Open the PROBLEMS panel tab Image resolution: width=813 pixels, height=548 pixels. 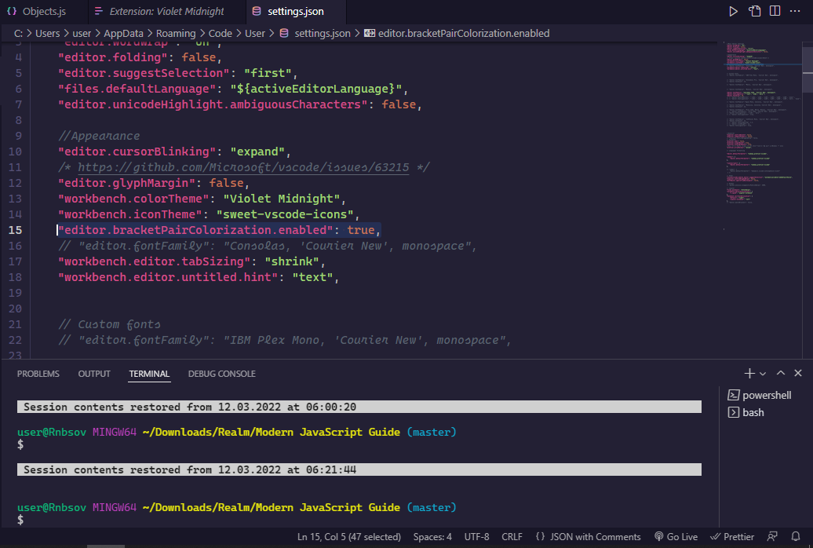[x=38, y=374]
